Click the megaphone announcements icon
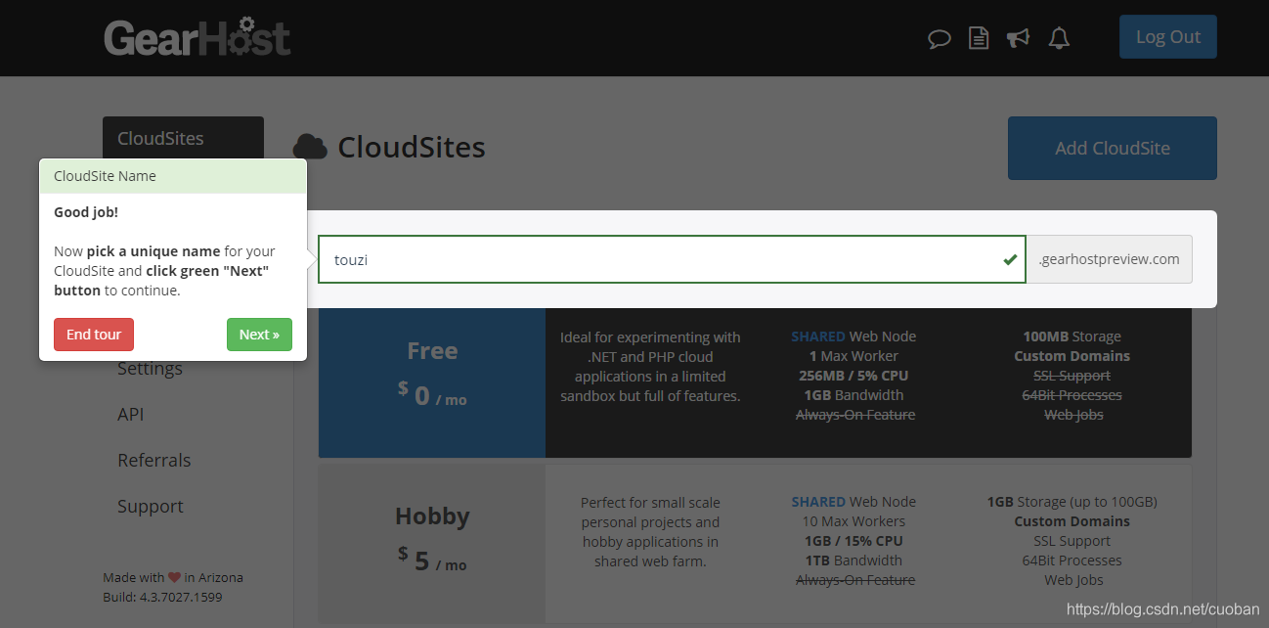Image resolution: width=1269 pixels, height=628 pixels. [1018, 38]
